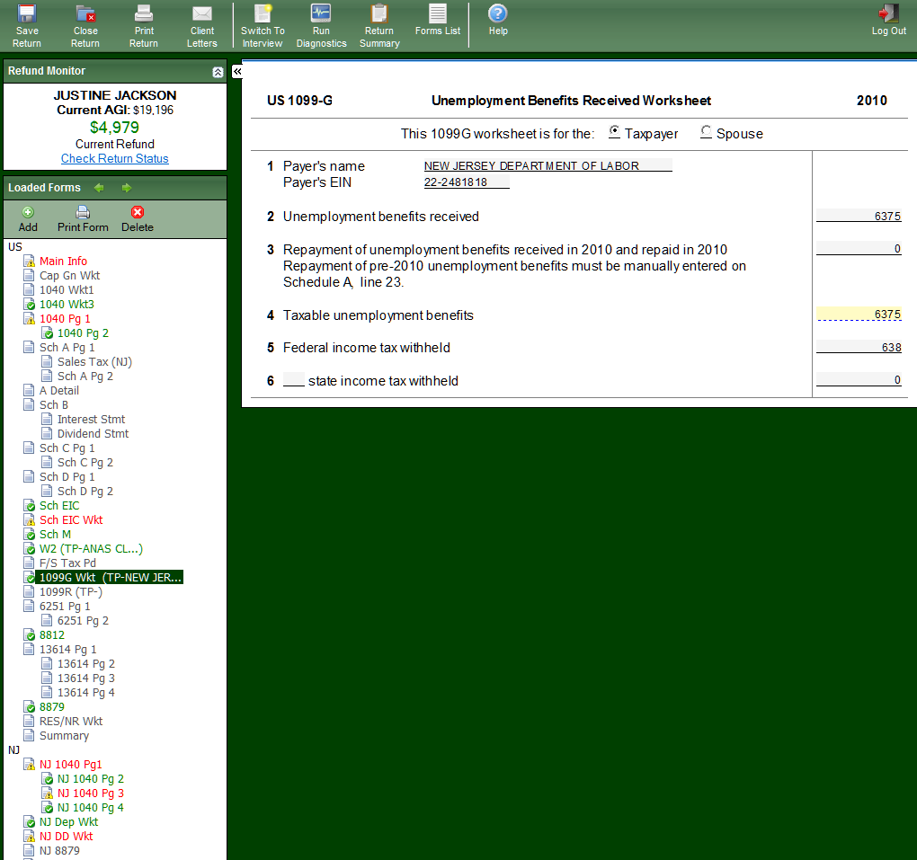917x860 pixels.
Task: Select the Taxpayer radio button
Action: point(614,132)
